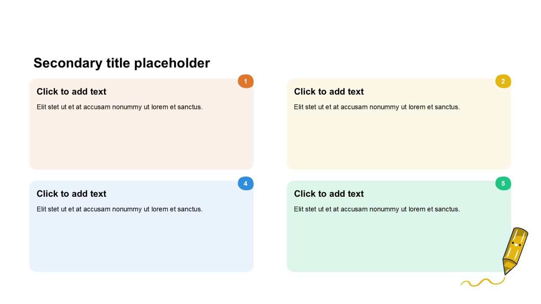Viewport: 541px width, 304px height.
Task: Select empty area of the blue card
Action: pos(141,244)
